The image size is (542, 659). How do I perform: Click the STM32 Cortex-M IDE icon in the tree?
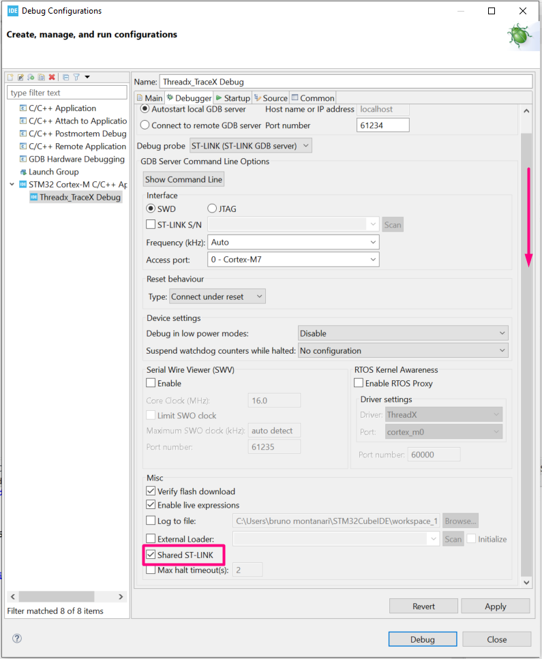coord(23,185)
